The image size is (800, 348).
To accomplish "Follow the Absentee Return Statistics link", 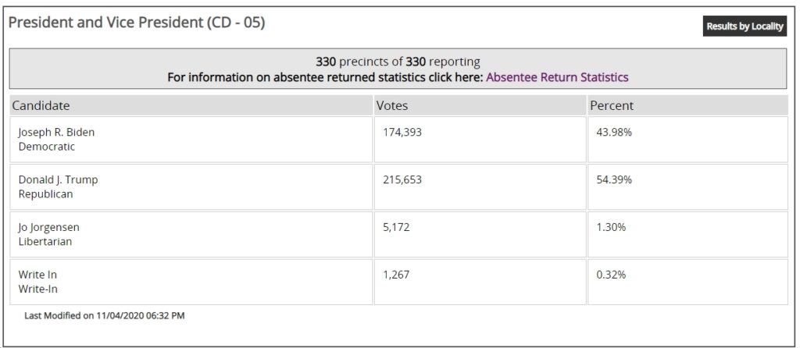I will coord(557,77).
